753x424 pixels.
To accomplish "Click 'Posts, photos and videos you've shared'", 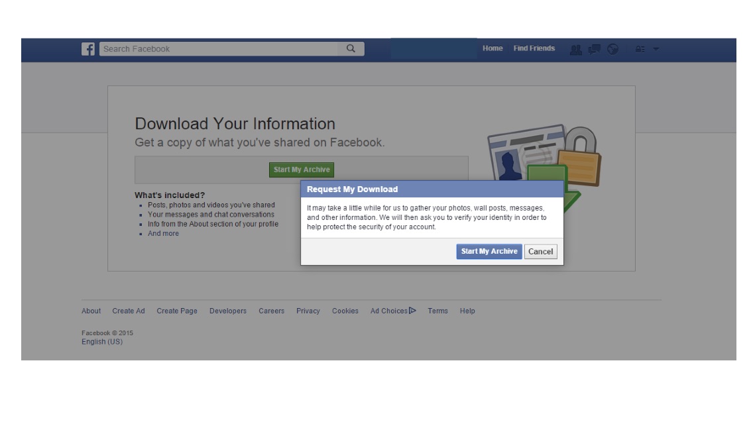I will click(x=211, y=205).
